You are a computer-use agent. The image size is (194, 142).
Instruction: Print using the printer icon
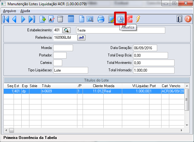(x=101, y=19)
